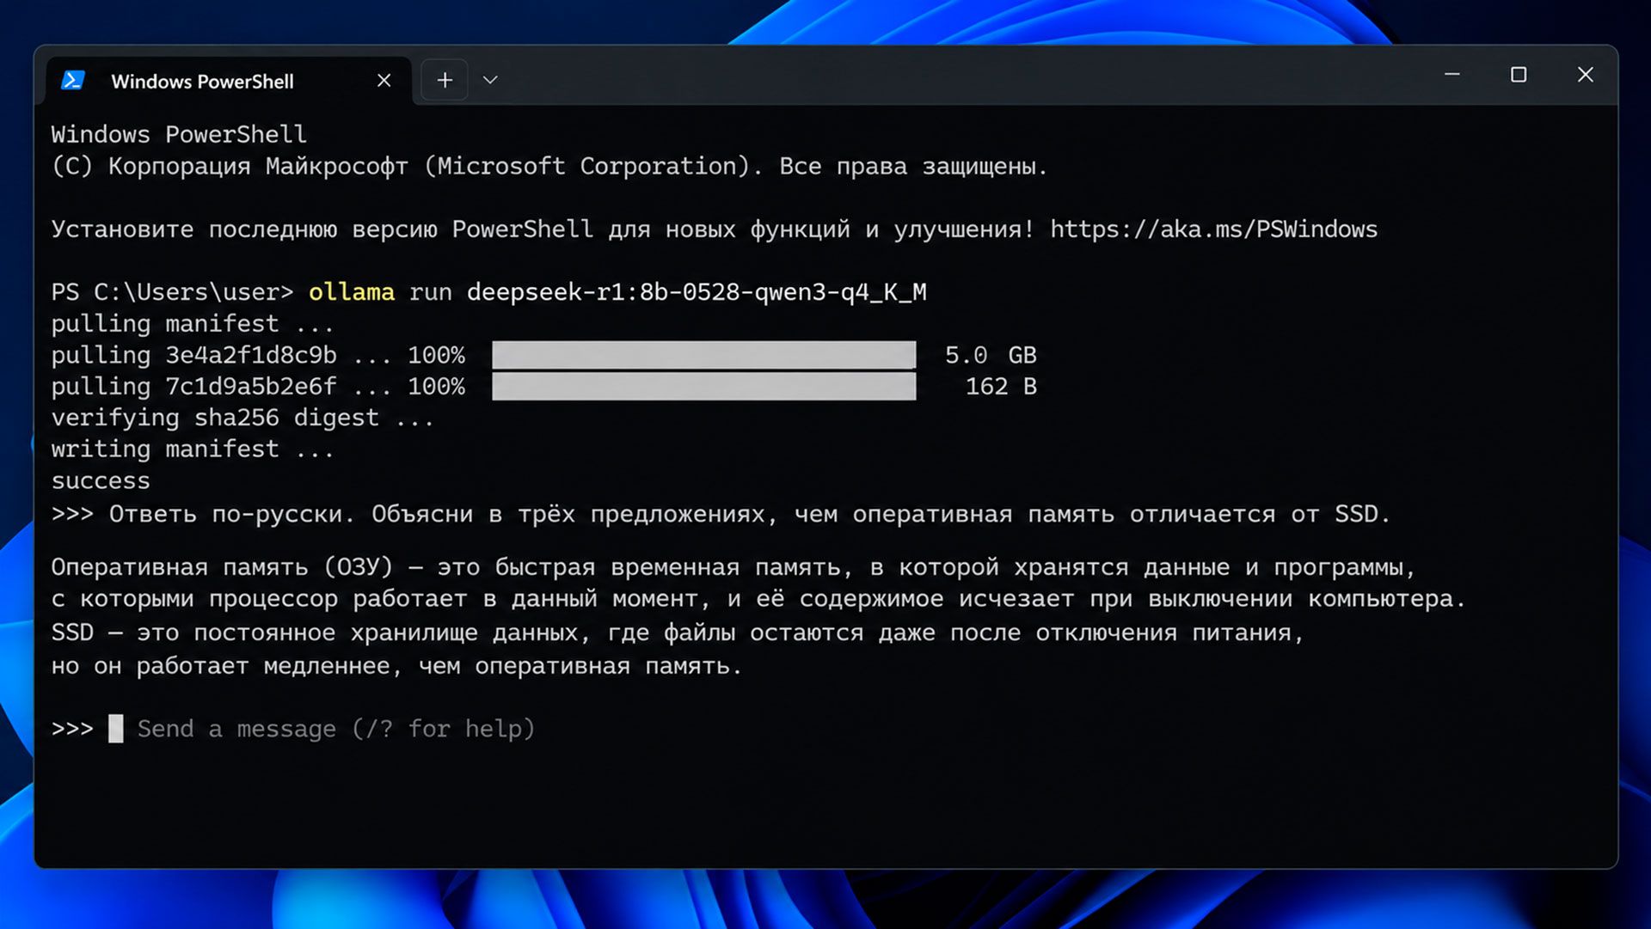This screenshot has height=929, width=1651.
Task: Click the writing manifest line
Action: click(193, 449)
